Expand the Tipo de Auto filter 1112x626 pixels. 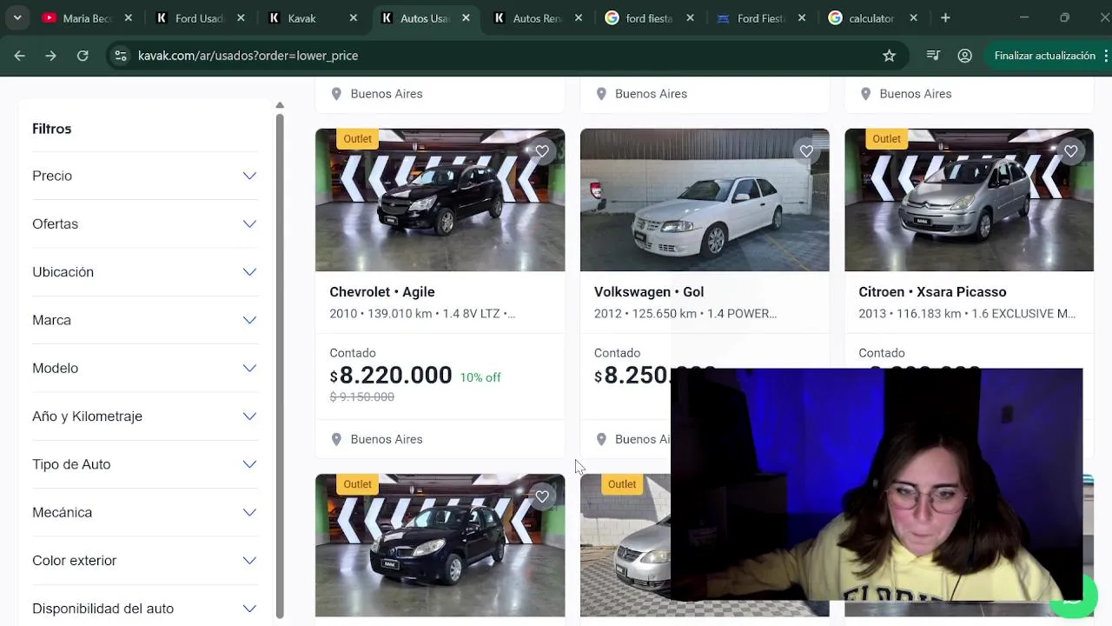[144, 464]
